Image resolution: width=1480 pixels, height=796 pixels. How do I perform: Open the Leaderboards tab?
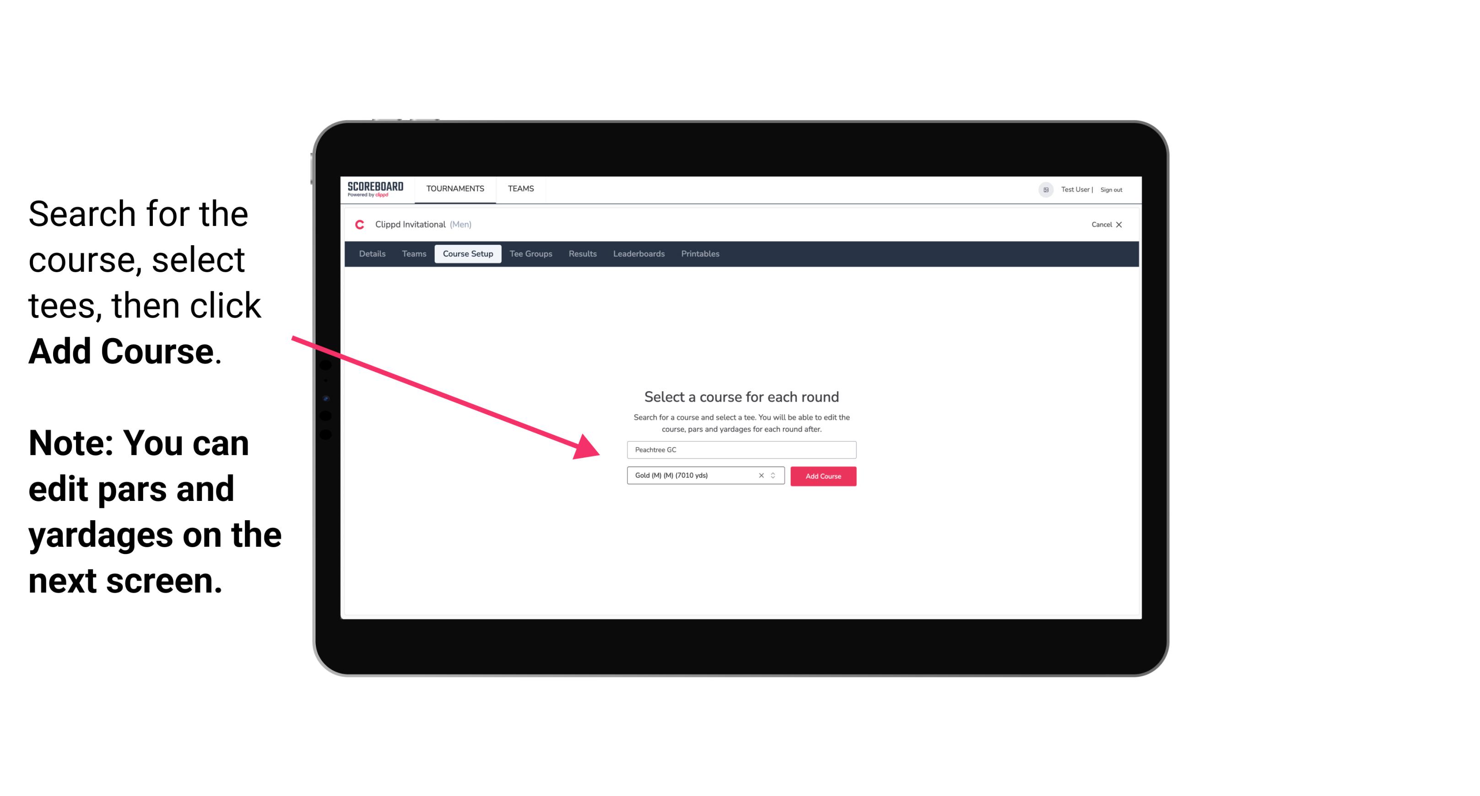click(638, 254)
